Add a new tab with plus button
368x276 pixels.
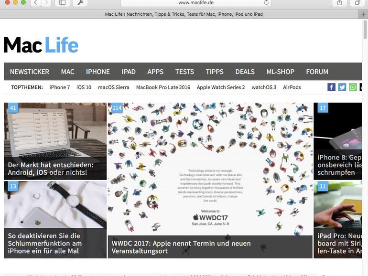click(363, 14)
